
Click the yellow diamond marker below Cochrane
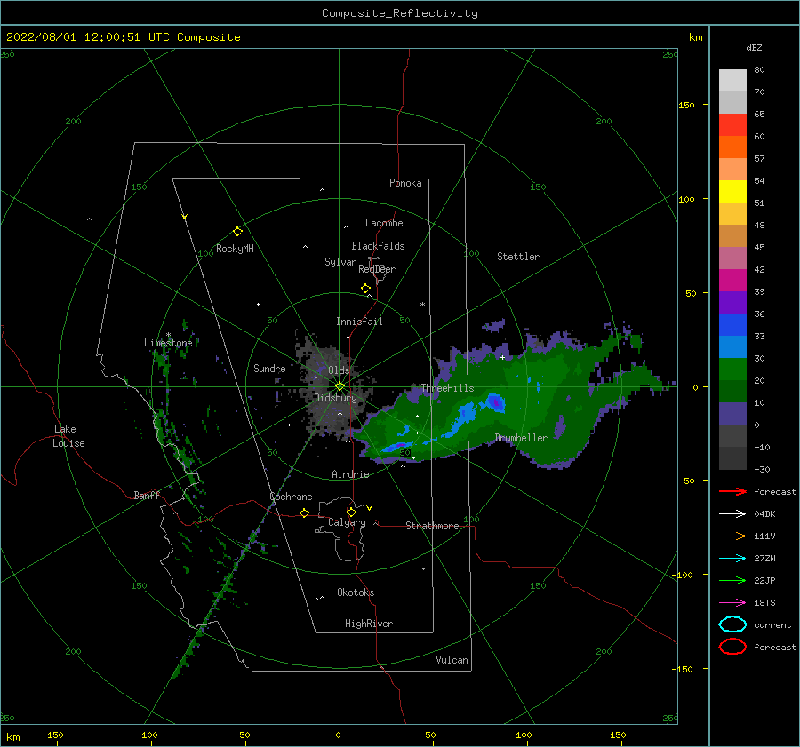coord(305,513)
